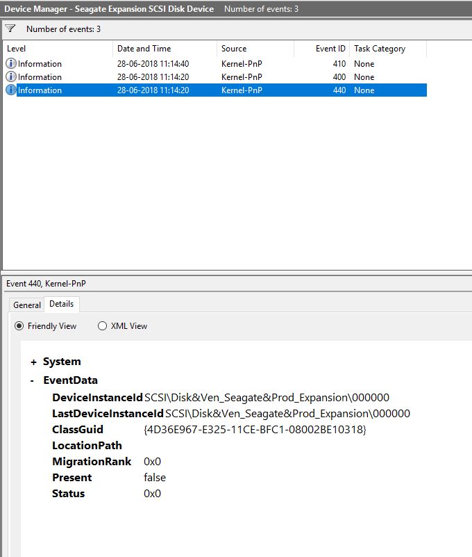Select the XML View radio button
The height and width of the screenshot is (557, 472).
pos(102,325)
